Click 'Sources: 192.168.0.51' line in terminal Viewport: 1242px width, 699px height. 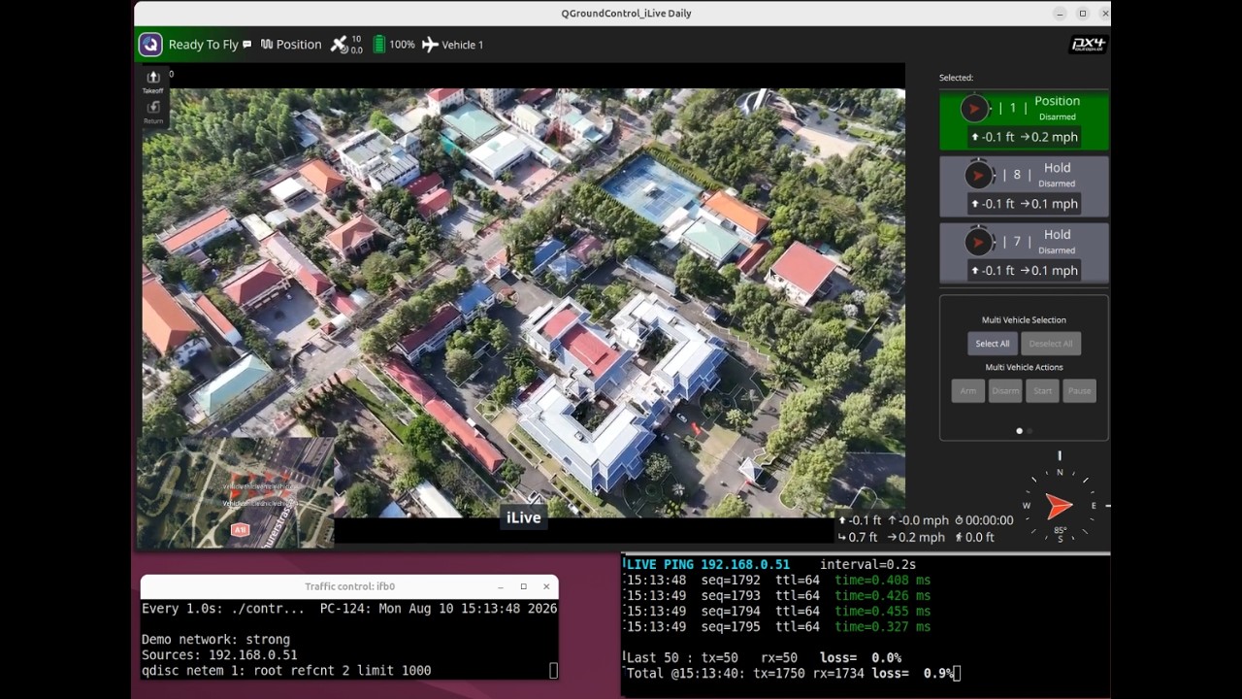click(x=219, y=655)
